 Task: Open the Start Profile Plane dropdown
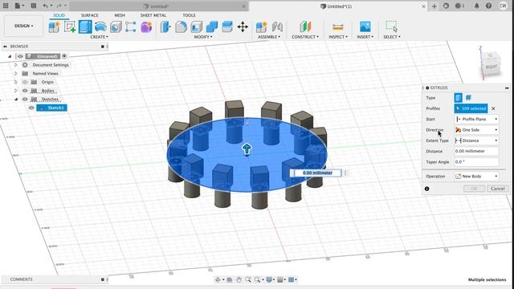(x=476, y=119)
